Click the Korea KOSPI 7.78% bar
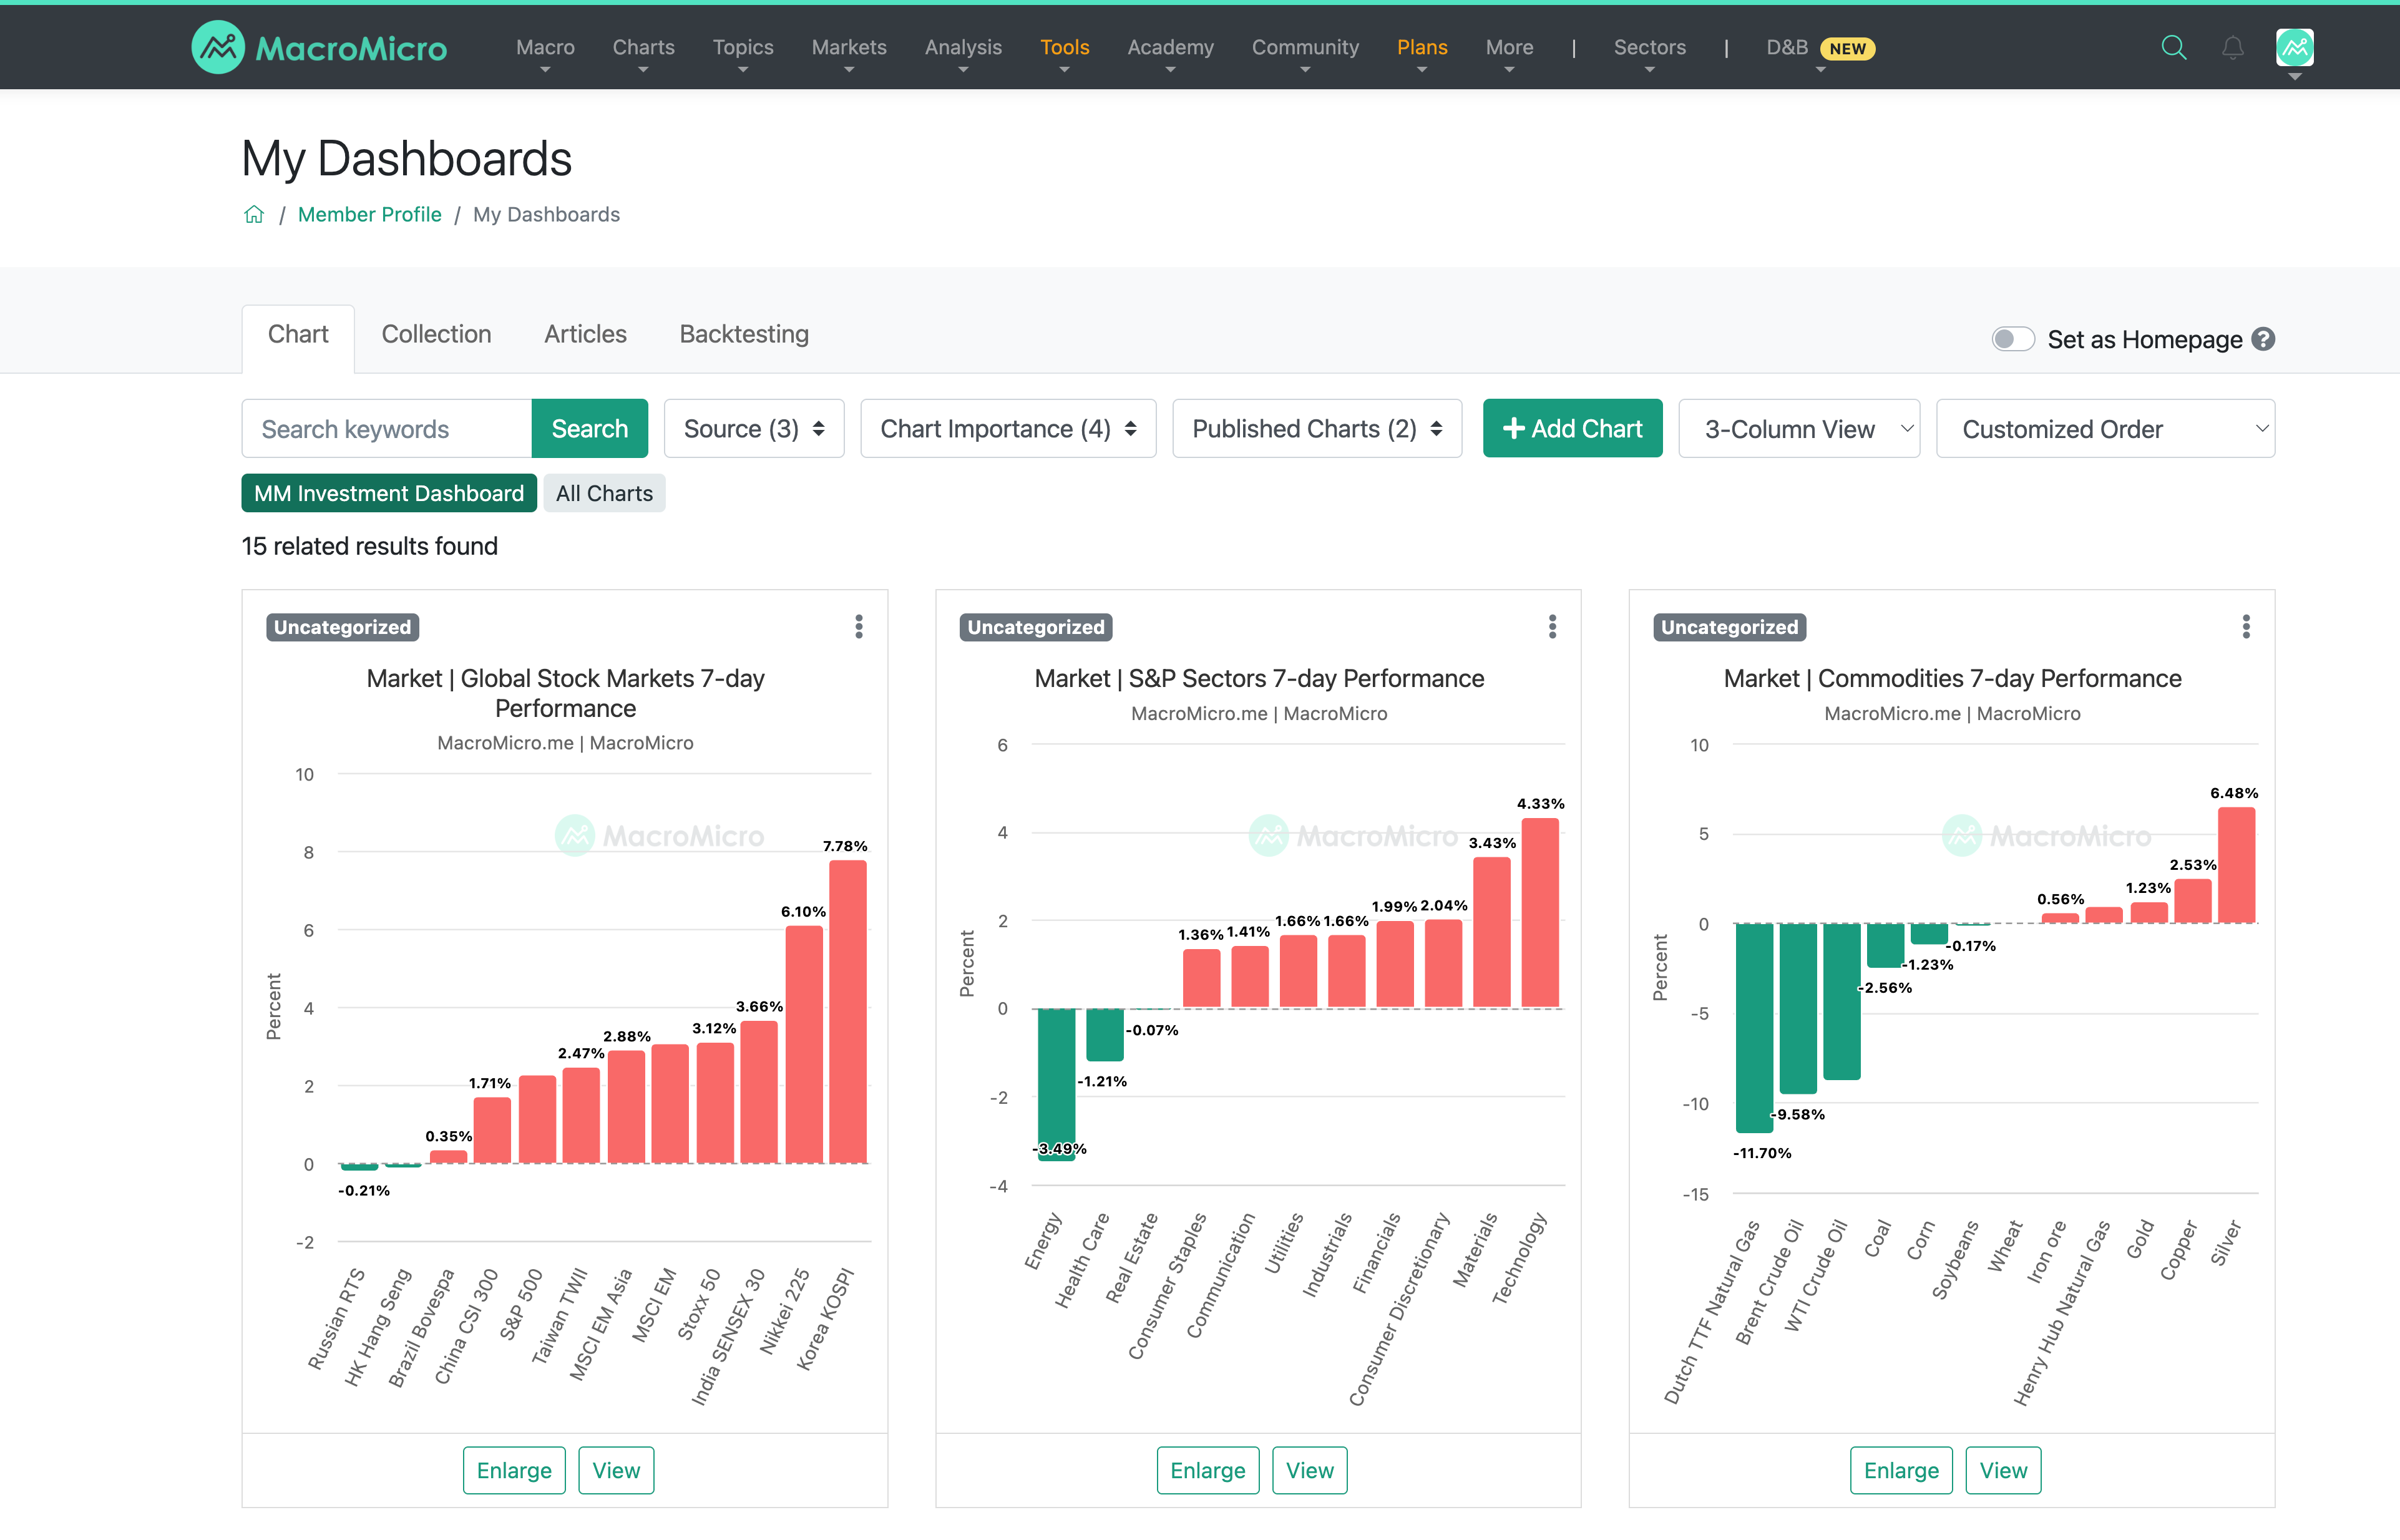The height and width of the screenshot is (1540, 2400). click(x=848, y=1011)
